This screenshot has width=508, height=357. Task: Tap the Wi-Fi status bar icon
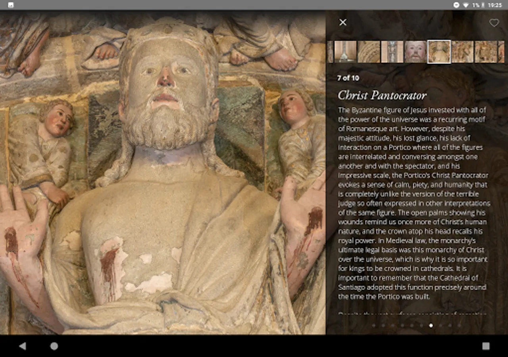click(x=466, y=5)
